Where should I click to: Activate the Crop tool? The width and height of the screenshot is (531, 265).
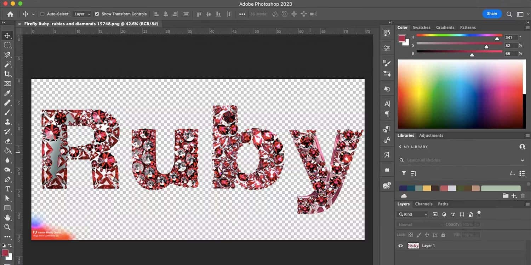click(7, 74)
